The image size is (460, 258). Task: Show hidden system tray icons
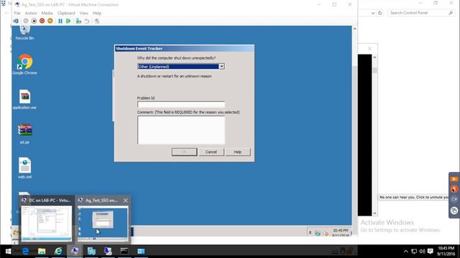[405, 252]
